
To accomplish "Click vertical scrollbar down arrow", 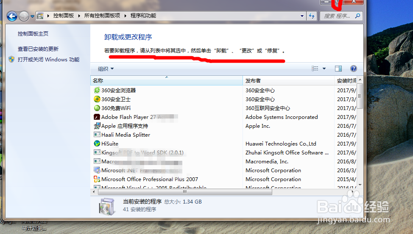I will click(x=360, y=185).
